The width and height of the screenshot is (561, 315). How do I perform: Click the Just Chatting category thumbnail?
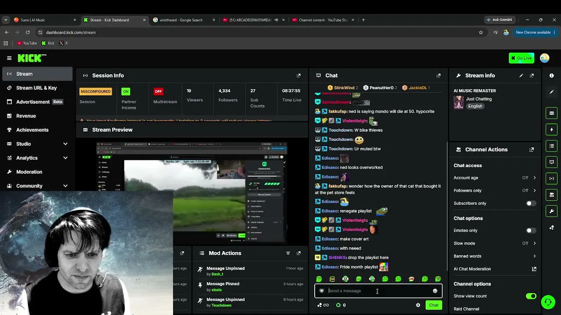click(458, 102)
